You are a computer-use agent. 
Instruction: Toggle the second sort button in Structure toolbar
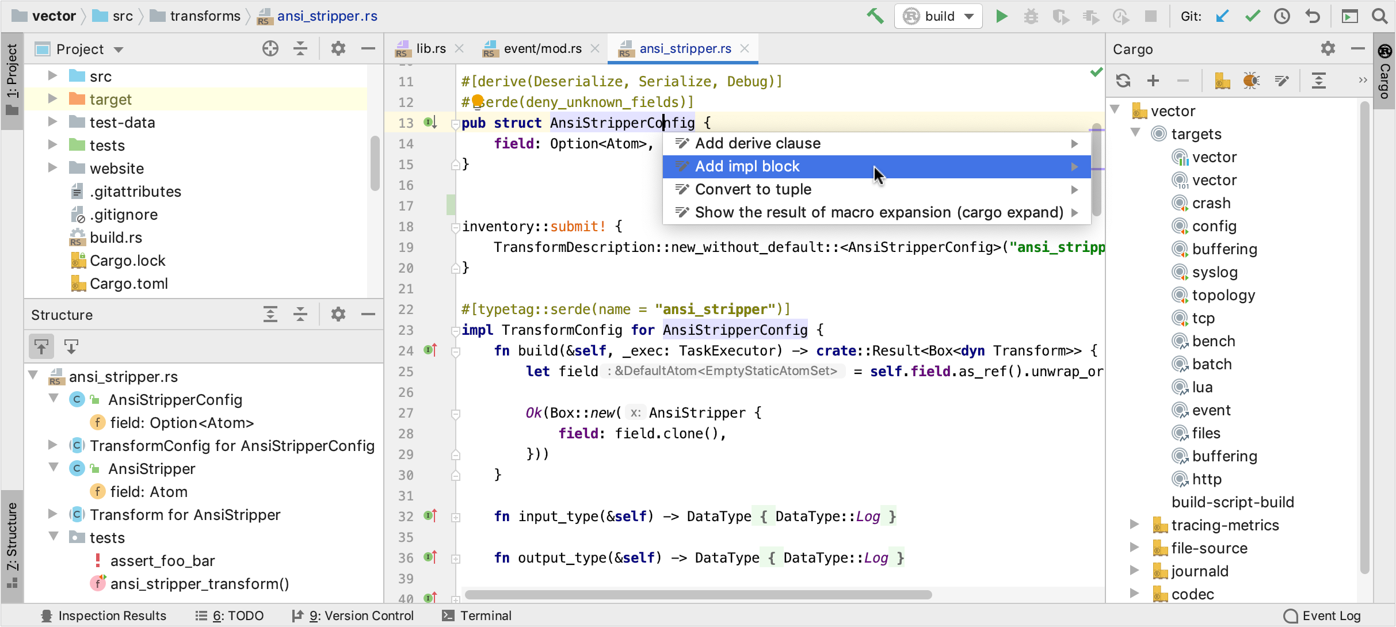(71, 347)
